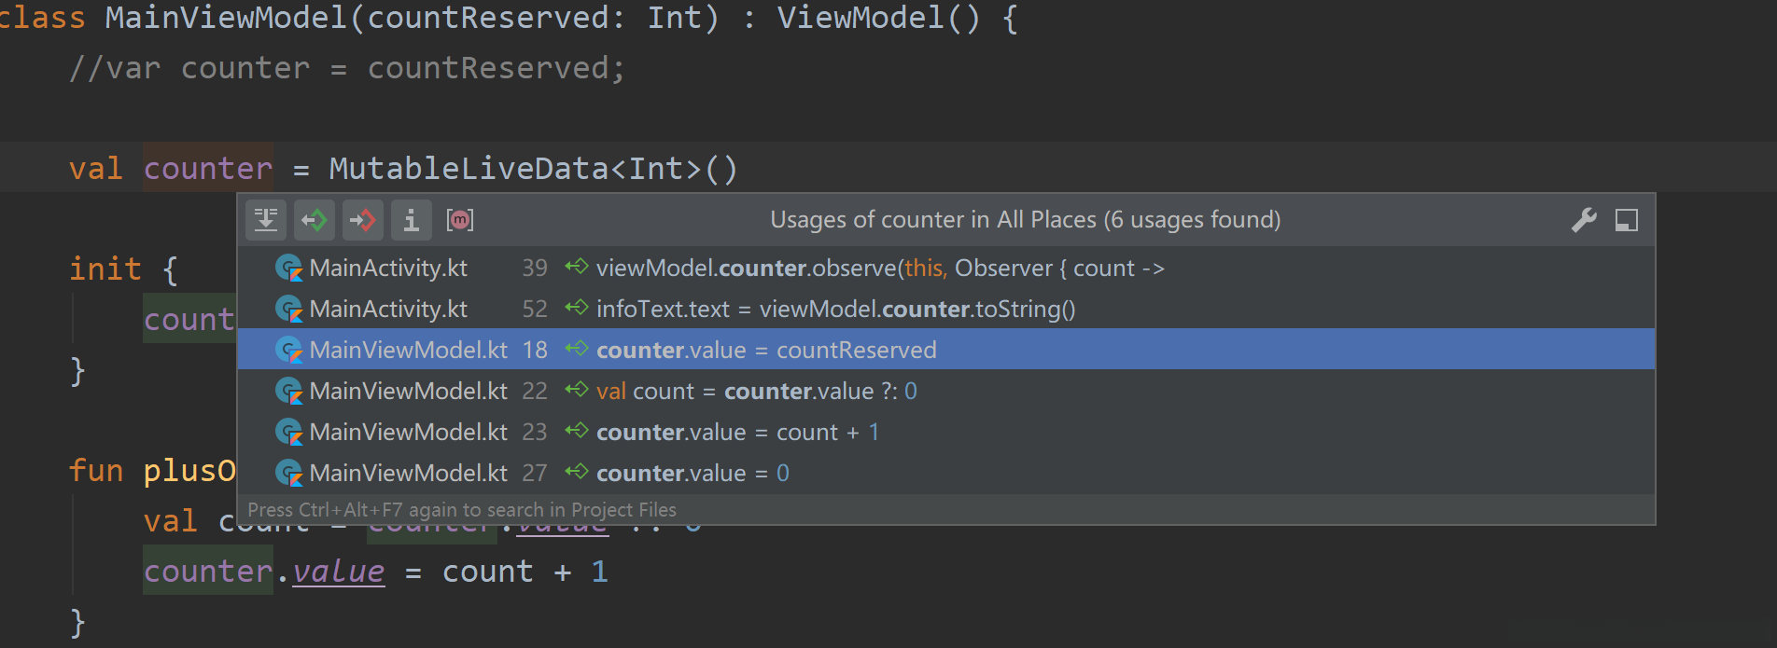
Task: Click 'counter' in the val declaration
Action: [x=207, y=169]
